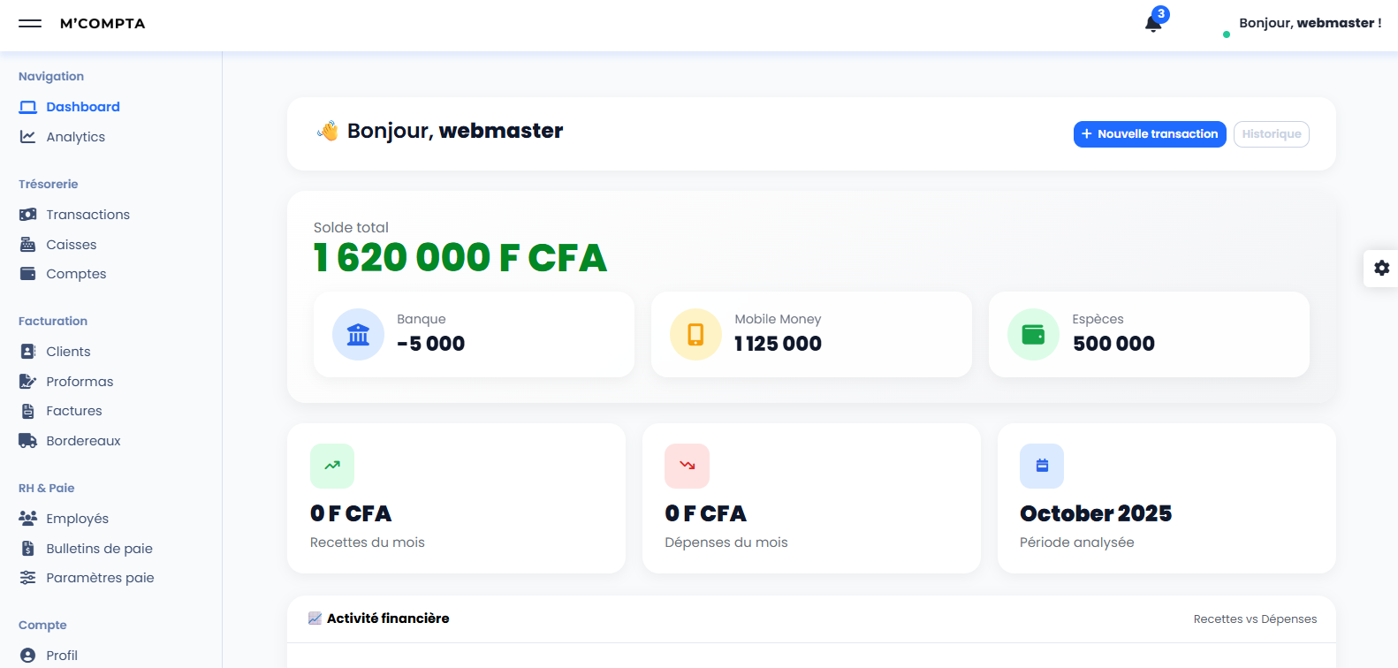Open the settings gear panel

click(1381, 268)
